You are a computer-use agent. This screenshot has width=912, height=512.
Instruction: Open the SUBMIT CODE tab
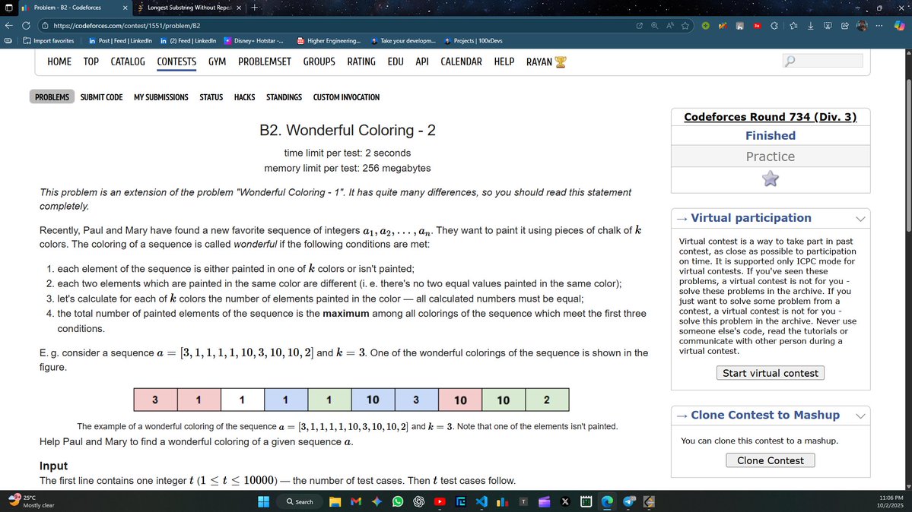click(101, 97)
